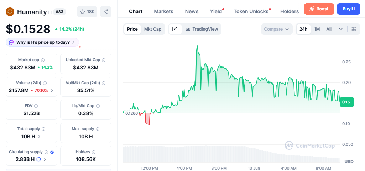
Task: Switch to TradingView candlestick chart
Action: tap(202, 29)
